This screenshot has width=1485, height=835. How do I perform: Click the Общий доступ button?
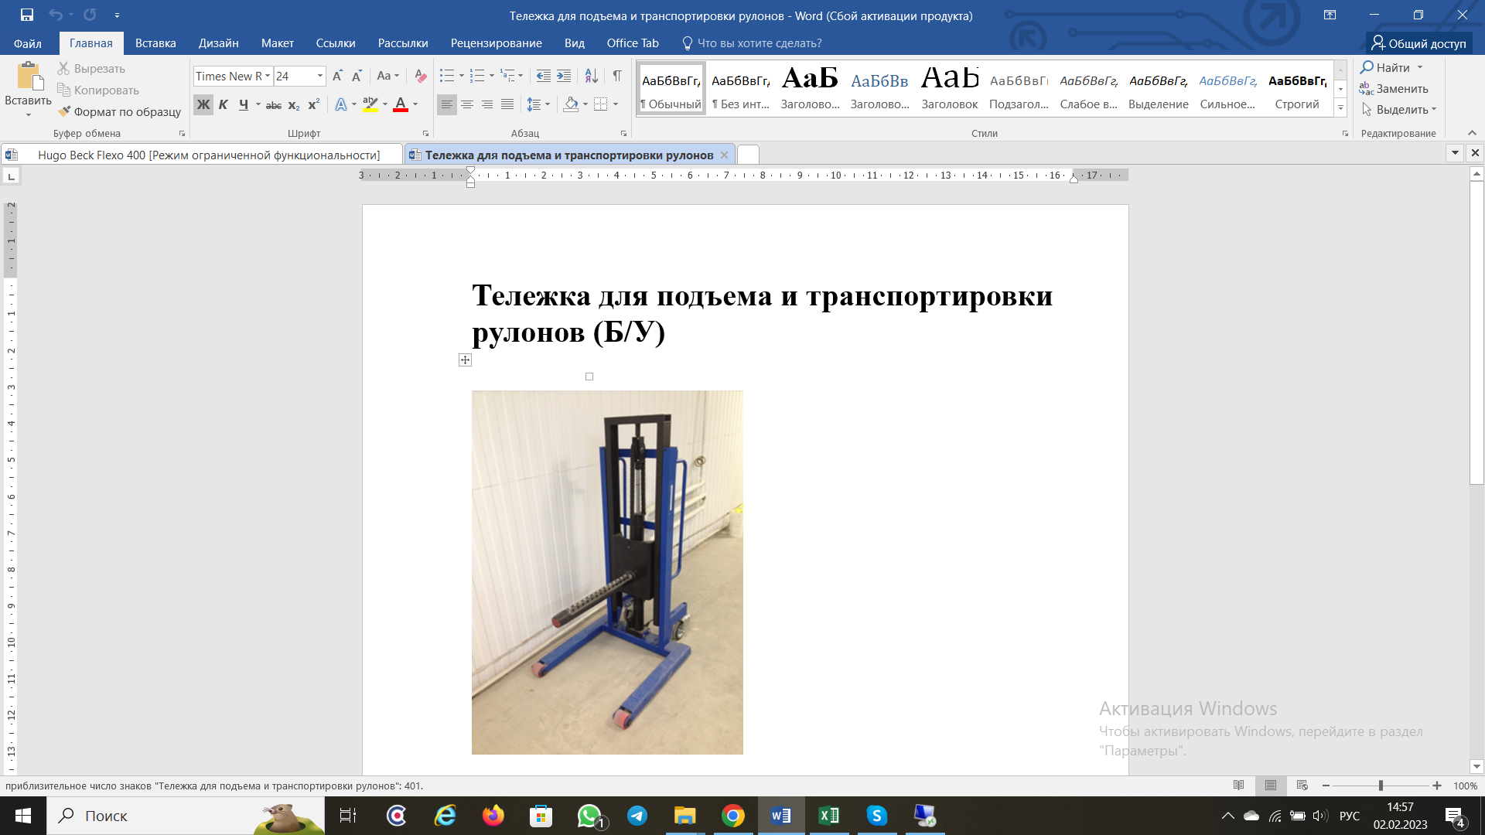(x=1418, y=43)
